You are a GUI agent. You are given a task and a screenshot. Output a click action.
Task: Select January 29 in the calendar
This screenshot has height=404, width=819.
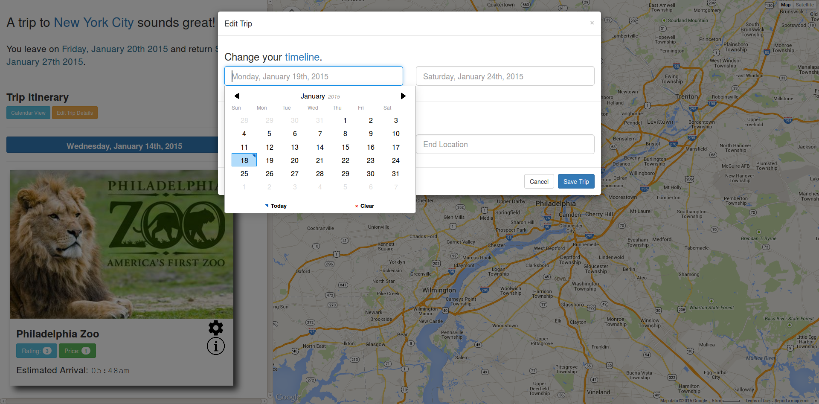coord(346,174)
